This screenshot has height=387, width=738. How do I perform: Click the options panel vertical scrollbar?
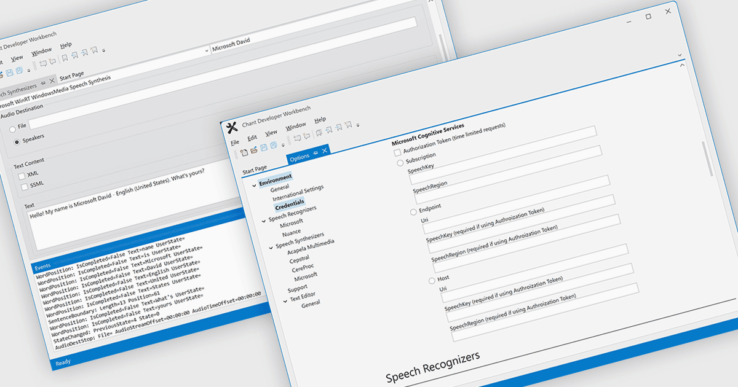point(707,158)
